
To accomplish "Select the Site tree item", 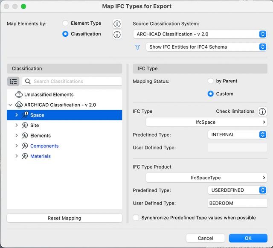I will coord(64,125).
